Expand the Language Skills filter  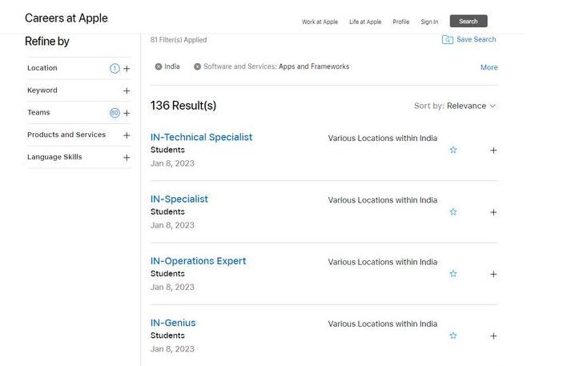click(x=127, y=158)
